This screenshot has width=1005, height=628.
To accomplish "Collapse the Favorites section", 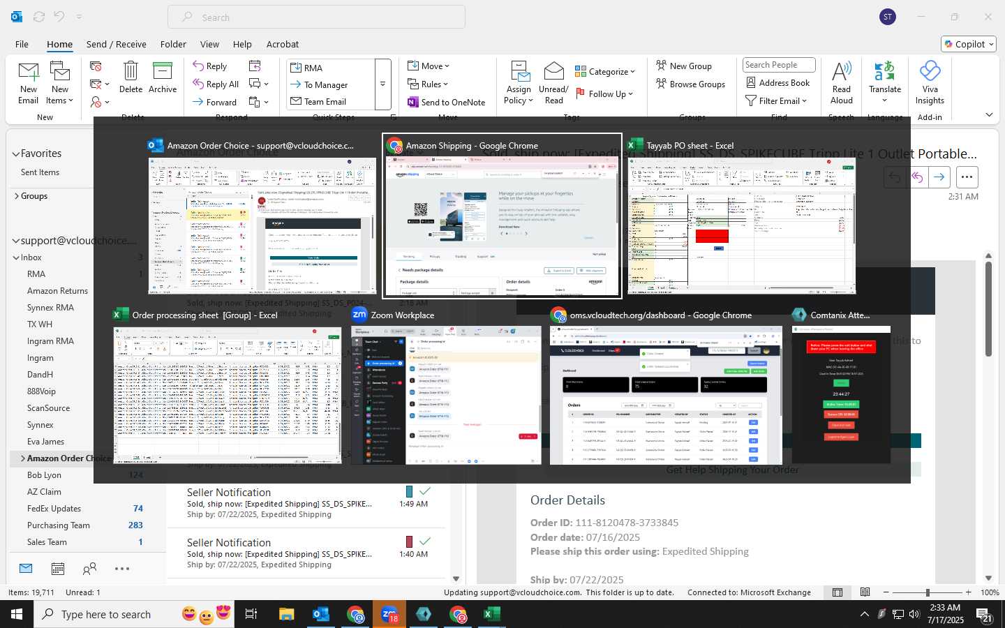I will pos(15,154).
